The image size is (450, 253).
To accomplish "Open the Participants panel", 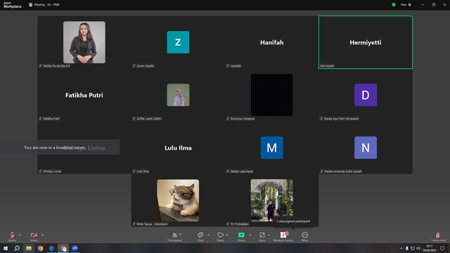I will click(x=175, y=236).
